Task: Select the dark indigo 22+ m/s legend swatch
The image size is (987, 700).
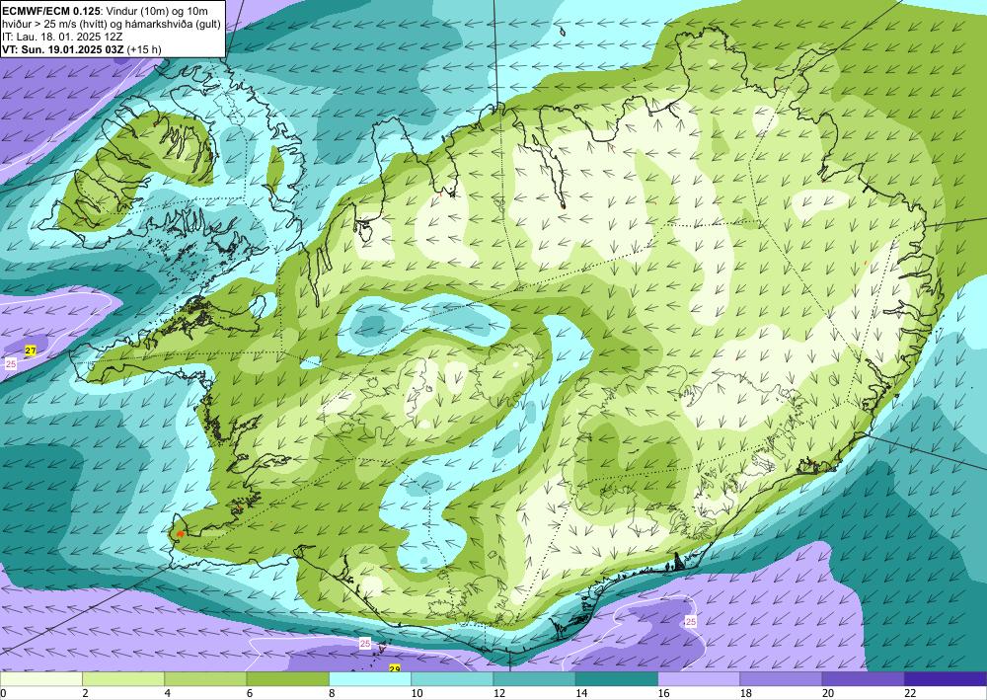Action: (x=946, y=679)
